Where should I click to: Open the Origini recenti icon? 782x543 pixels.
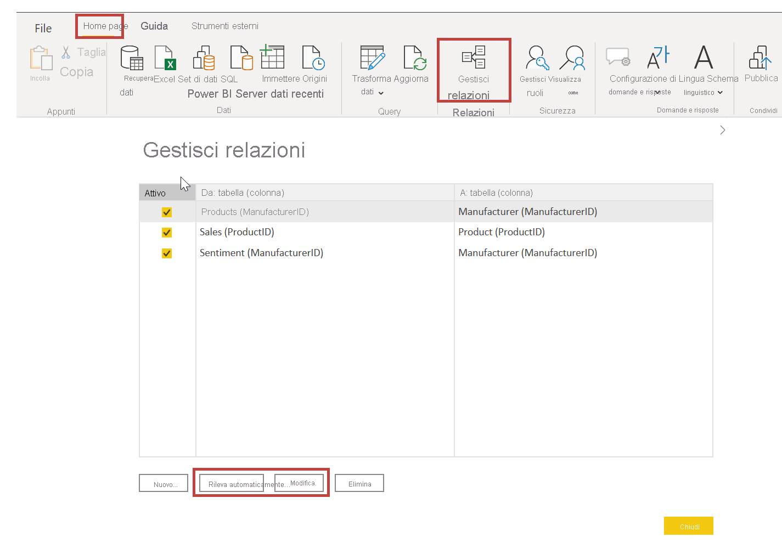tap(313, 58)
